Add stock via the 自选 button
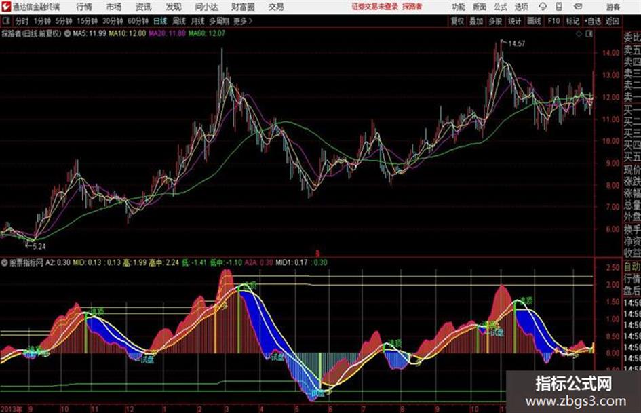This screenshot has width=641, height=413. point(593,21)
